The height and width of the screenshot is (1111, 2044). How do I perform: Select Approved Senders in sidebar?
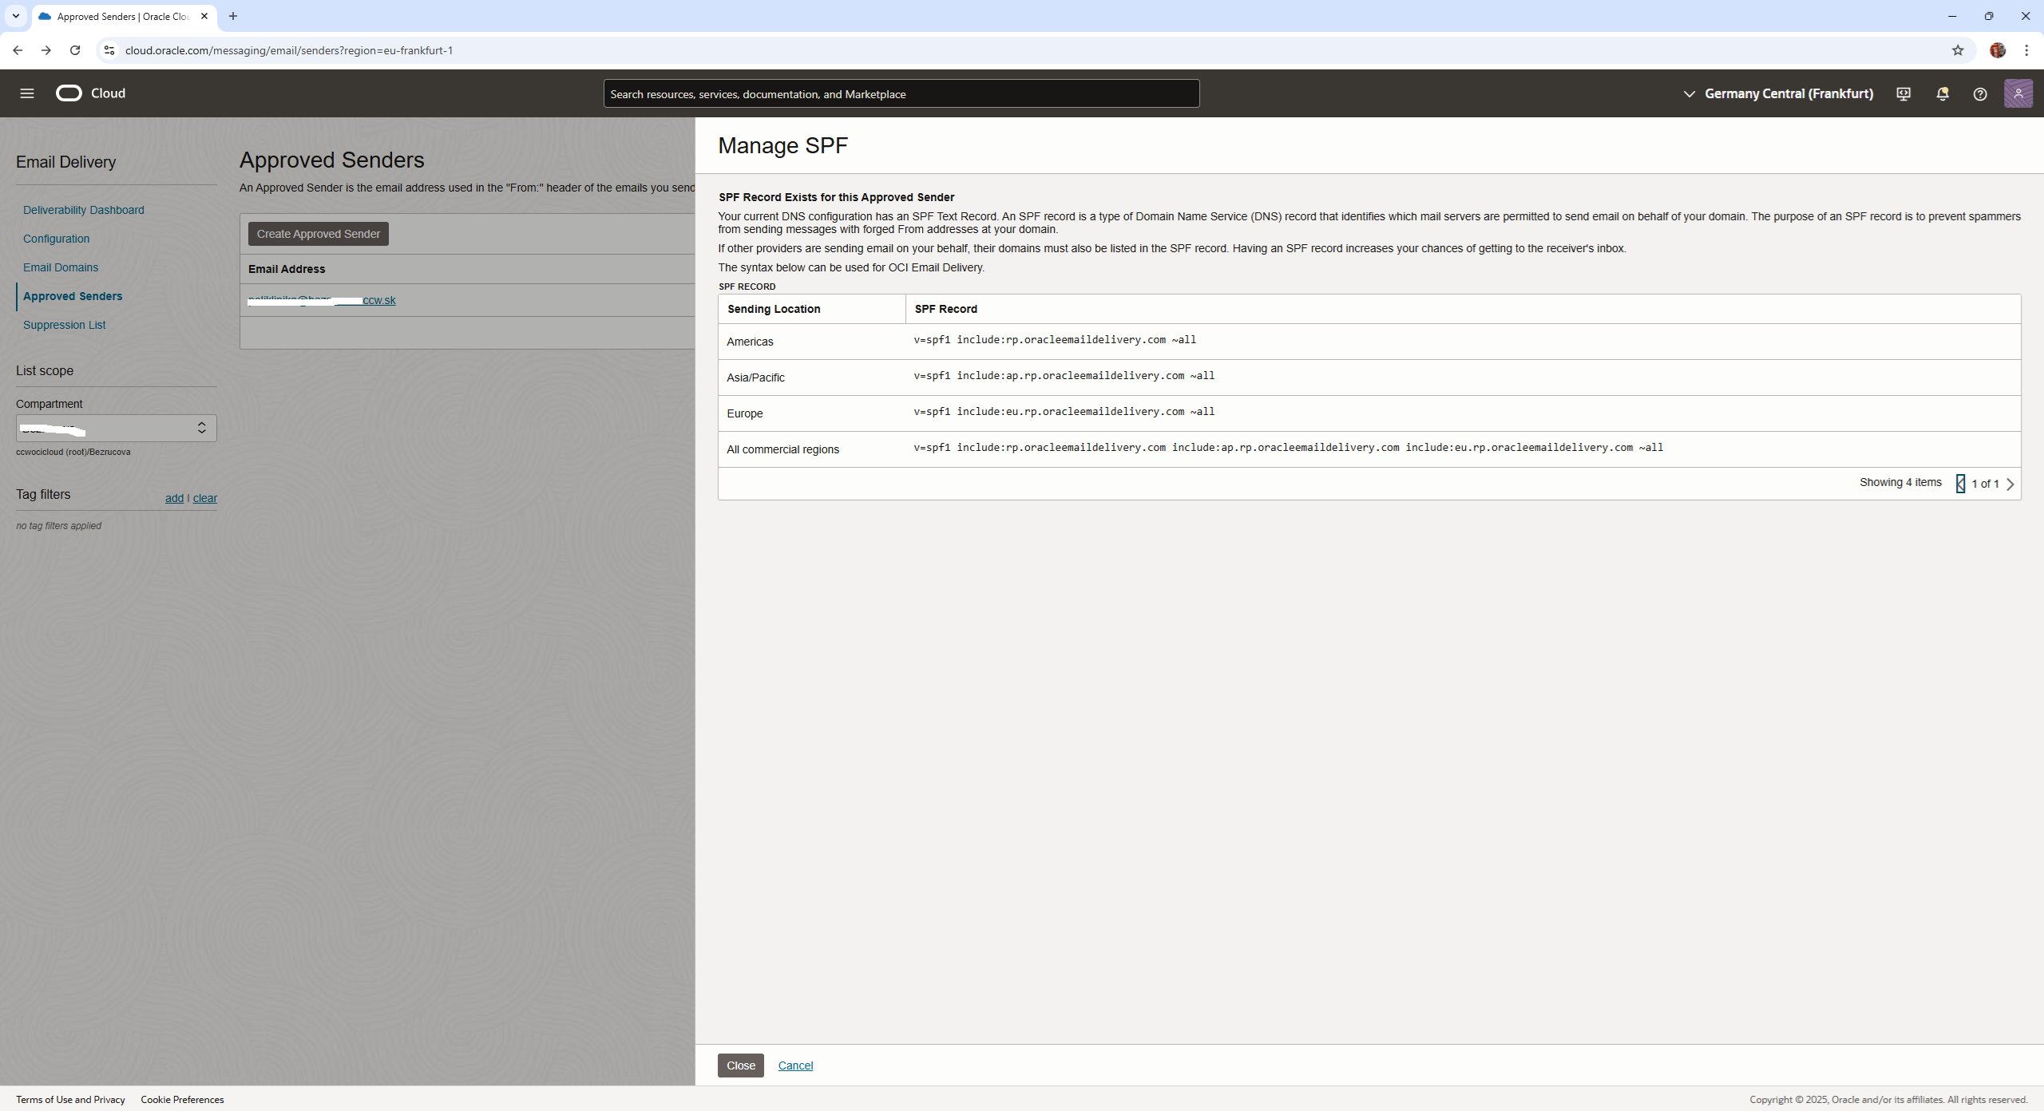[x=73, y=296]
